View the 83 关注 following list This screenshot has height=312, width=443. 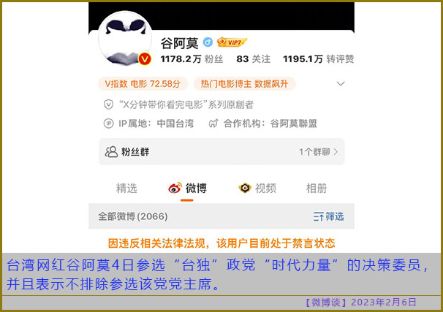[x=253, y=59]
